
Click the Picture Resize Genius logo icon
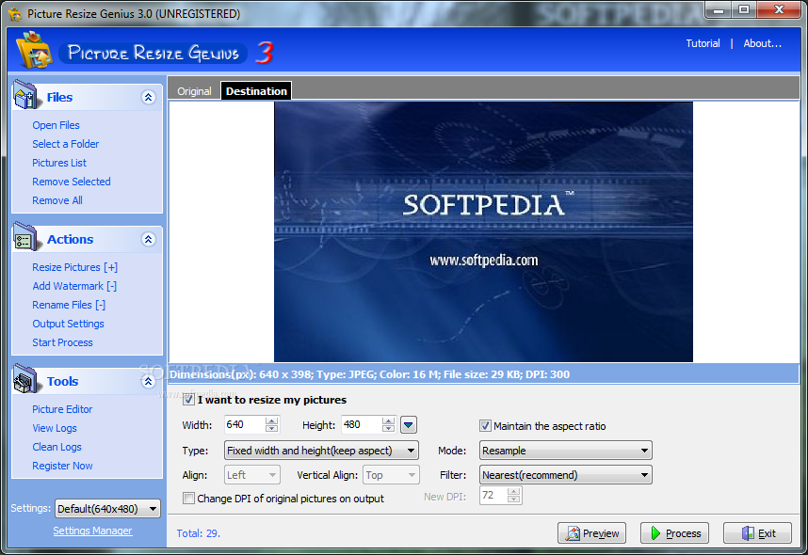pyautogui.click(x=34, y=51)
